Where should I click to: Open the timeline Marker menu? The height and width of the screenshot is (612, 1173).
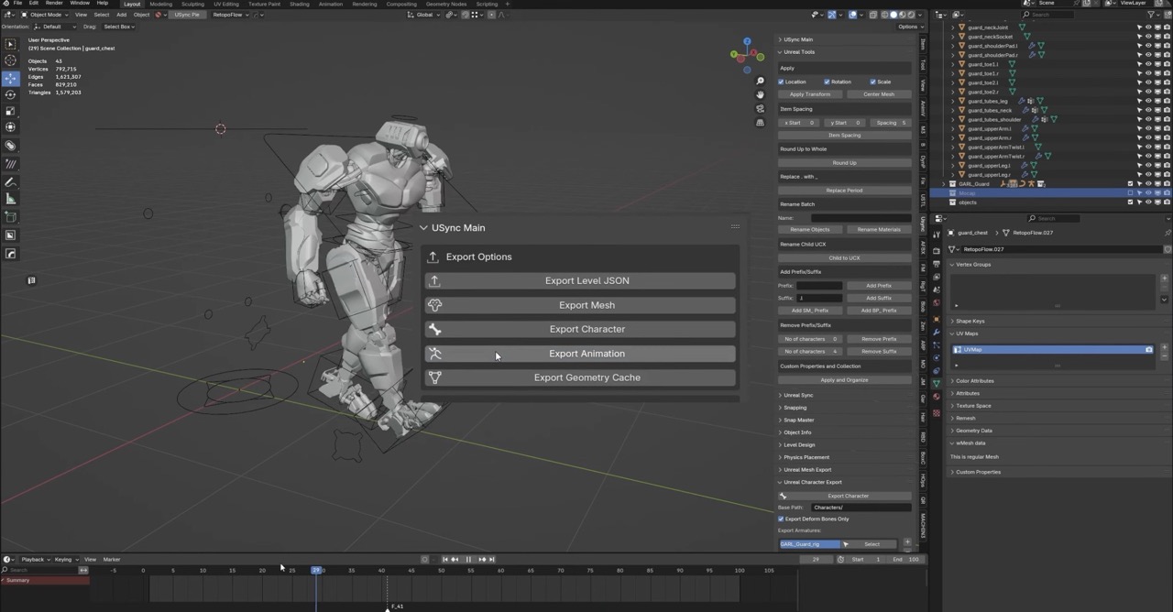click(112, 559)
